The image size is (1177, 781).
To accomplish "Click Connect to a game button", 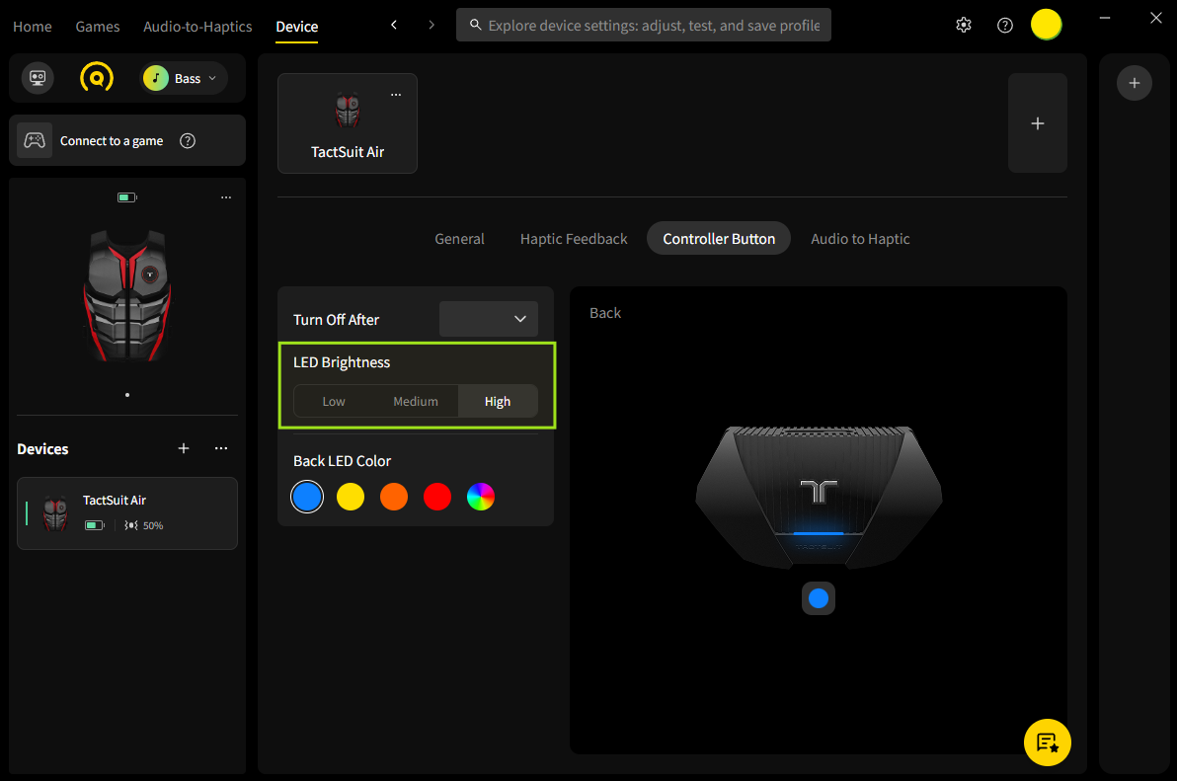I will [126, 140].
